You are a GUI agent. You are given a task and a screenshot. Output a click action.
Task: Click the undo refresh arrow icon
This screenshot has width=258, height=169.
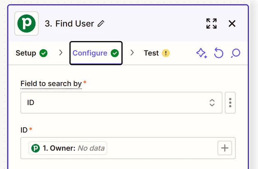219,53
